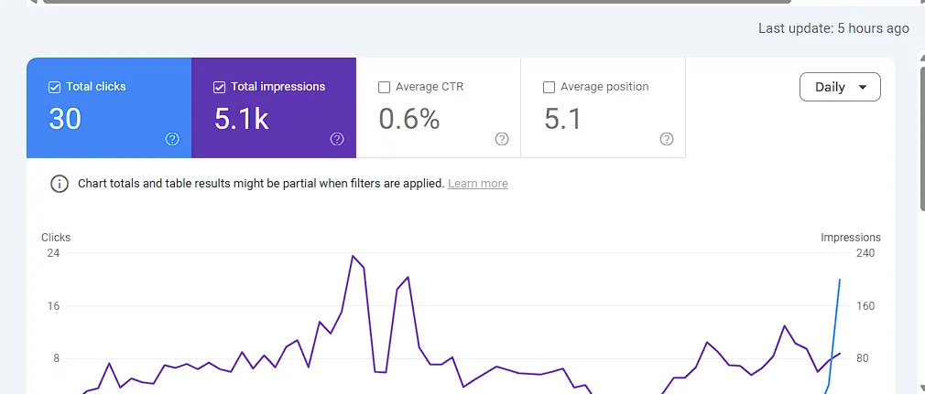The height and width of the screenshot is (394, 925).
Task: Click the 'Last update: 5 hours ago' text
Action: (833, 28)
